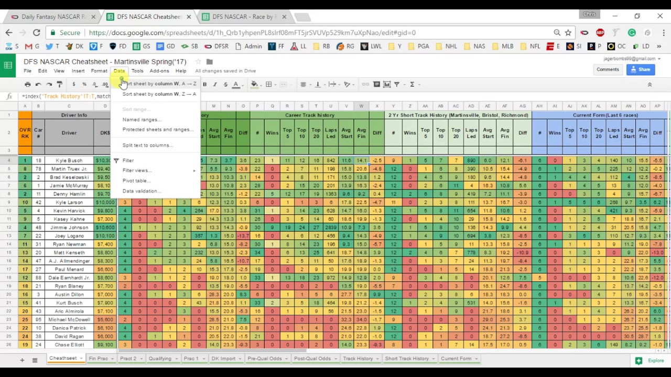Click the Explore button
This screenshot has width=671, height=377.
pyautogui.click(x=651, y=360)
